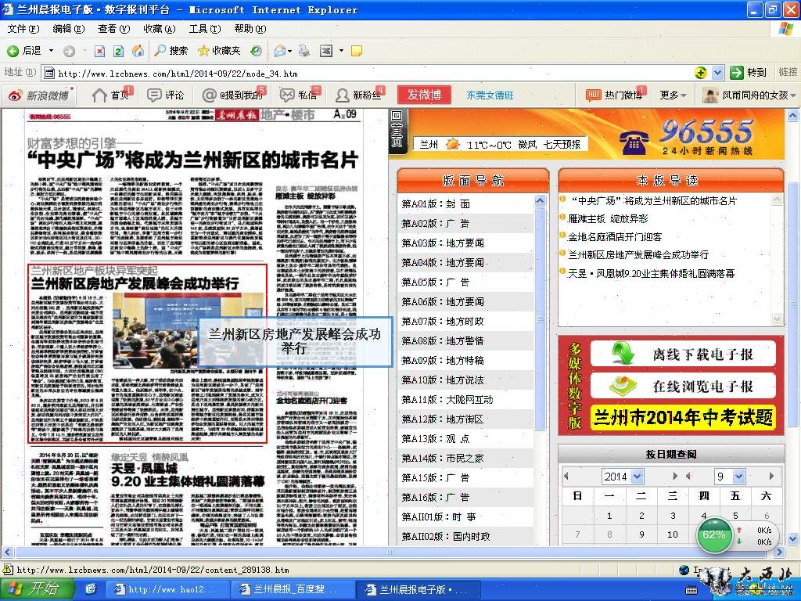Go to the browser Home page icon
801x601 pixels.
point(138,51)
